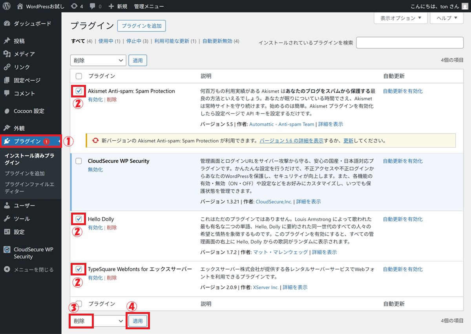This screenshot has width=471, height=334.
Task: Uncheck the Akismet Anti-spam plugin checkbox
Action: tap(79, 91)
